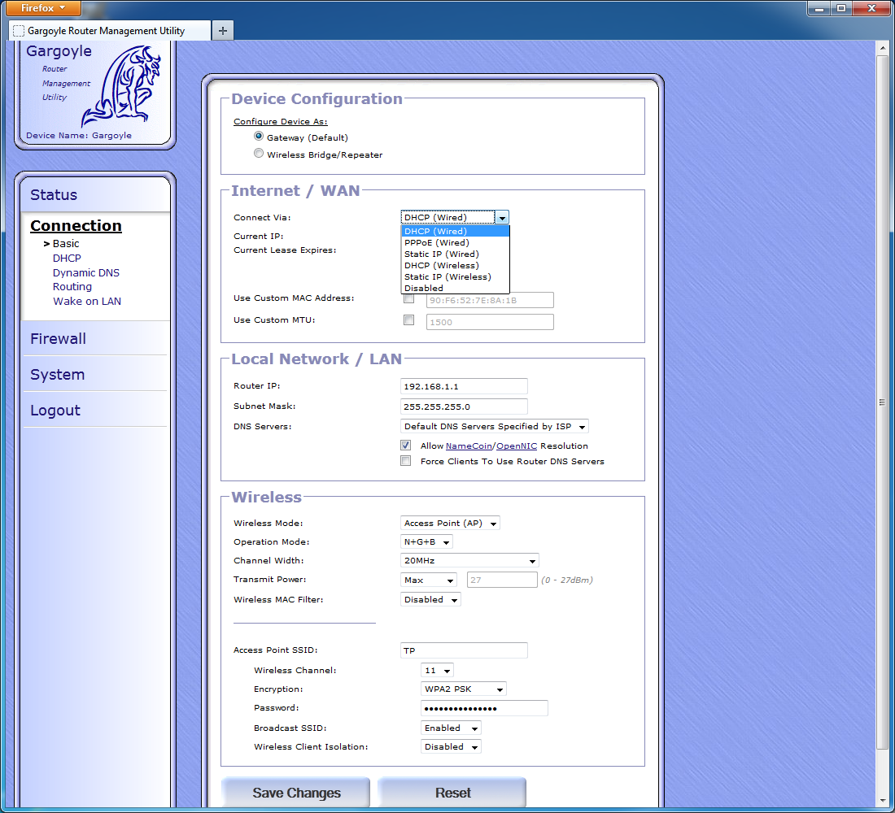This screenshot has height=813, width=895.
Task: Click the Reset button
Action: (452, 793)
